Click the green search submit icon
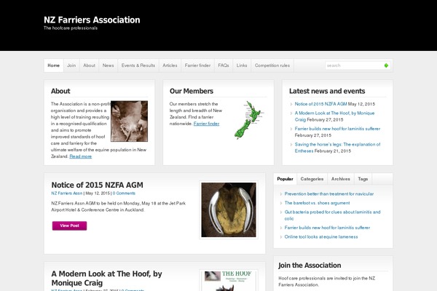 pos(386,65)
